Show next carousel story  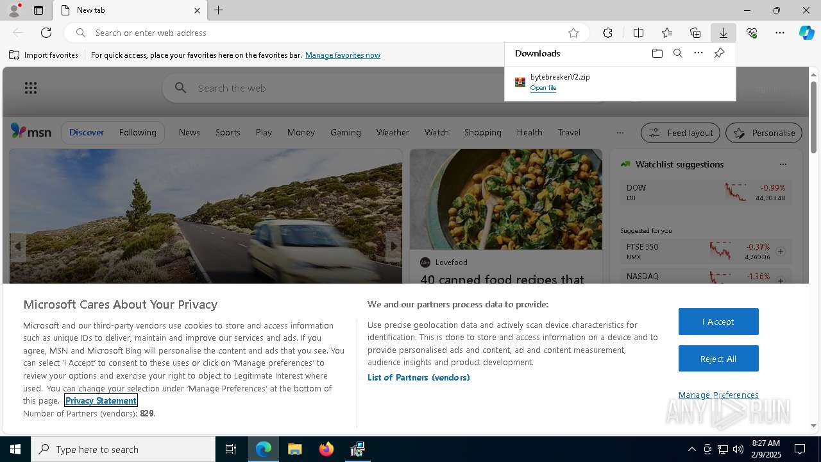point(393,246)
